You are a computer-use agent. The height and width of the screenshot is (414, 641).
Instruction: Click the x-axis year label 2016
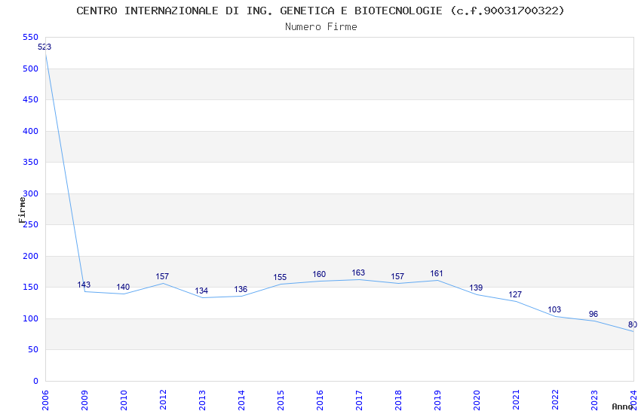point(320,400)
